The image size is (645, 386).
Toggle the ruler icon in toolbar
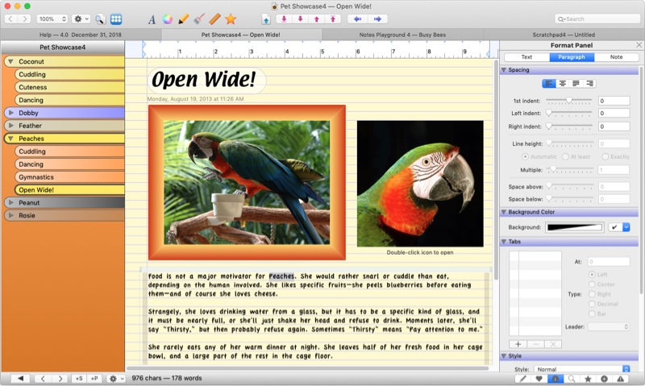coord(214,19)
